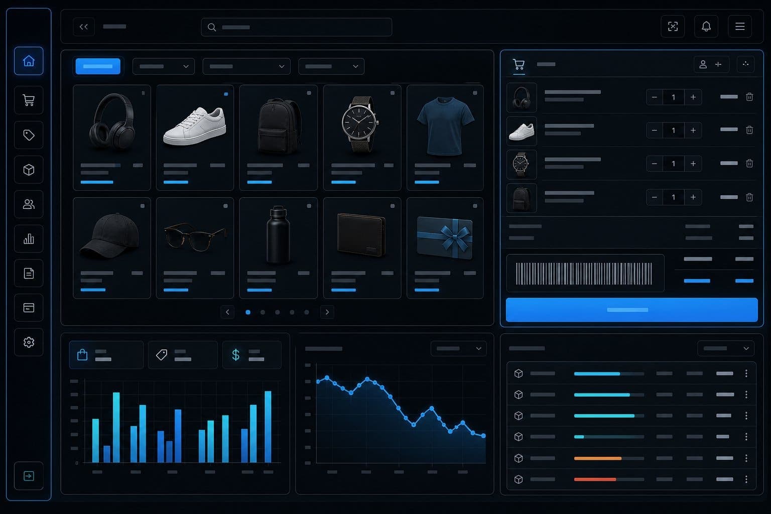Open the customers section in the sidebar
The height and width of the screenshot is (514, 771).
[29, 204]
